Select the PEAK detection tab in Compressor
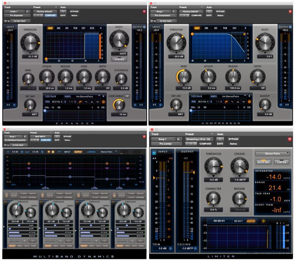The height and width of the screenshot is (262, 295). [225, 28]
